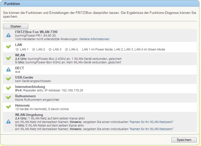The height and width of the screenshot is (146, 201).
Task: Click the green checkmark next to USB-Geräte
Action: coord(8,79)
